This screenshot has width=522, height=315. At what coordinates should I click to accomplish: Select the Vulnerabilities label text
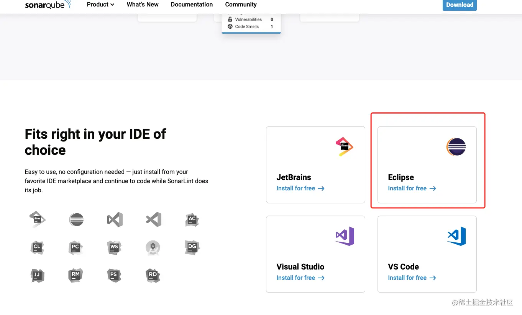[248, 19]
